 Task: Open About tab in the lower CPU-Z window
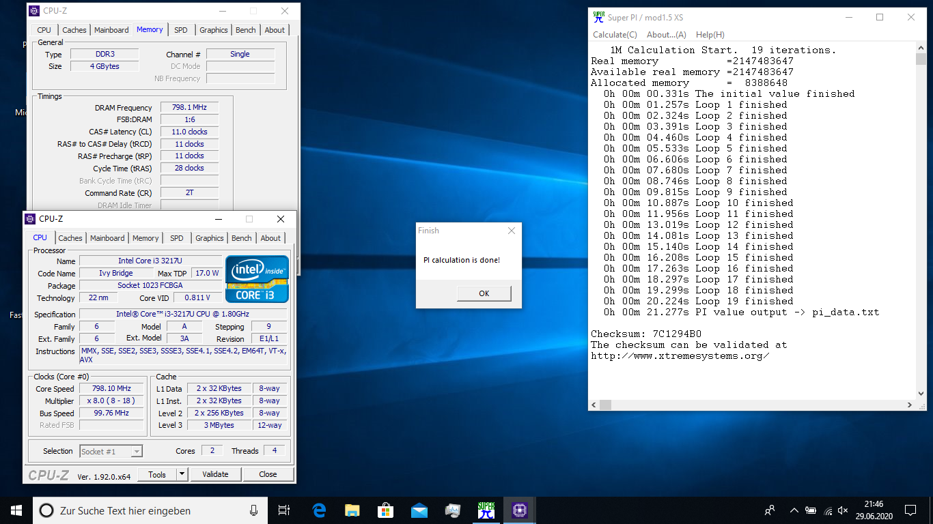pos(270,238)
